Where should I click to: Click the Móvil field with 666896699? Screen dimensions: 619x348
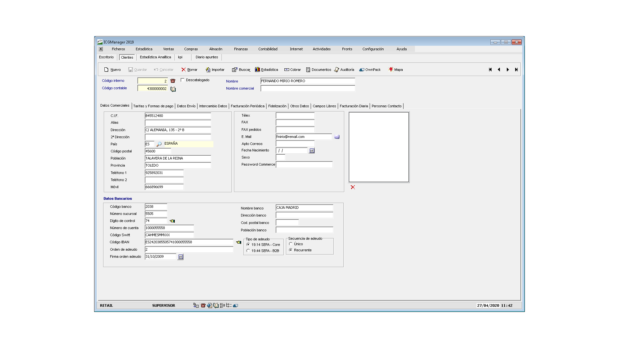click(164, 187)
